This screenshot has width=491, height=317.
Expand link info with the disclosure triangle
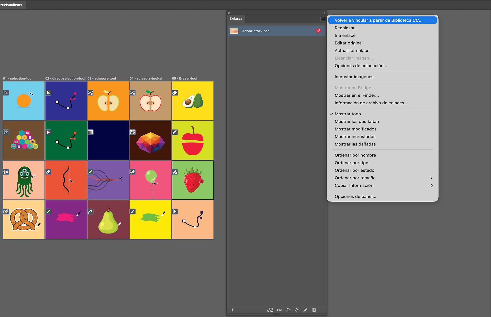[x=233, y=310]
